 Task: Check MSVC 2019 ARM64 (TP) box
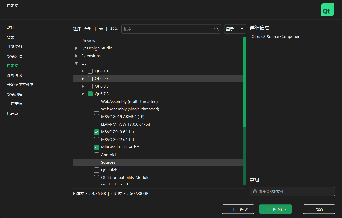97,117
